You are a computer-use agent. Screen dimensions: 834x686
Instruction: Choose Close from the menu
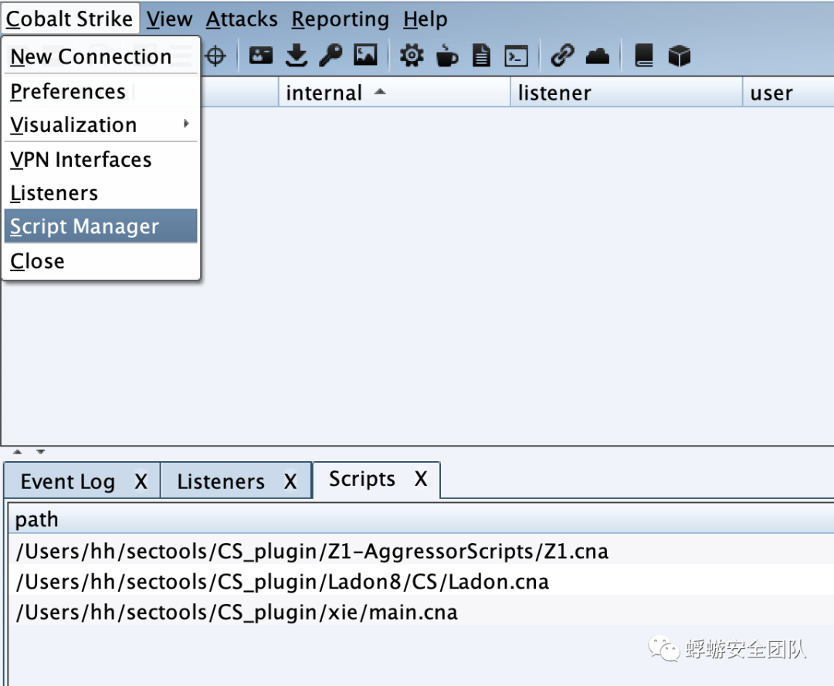click(101, 261)
